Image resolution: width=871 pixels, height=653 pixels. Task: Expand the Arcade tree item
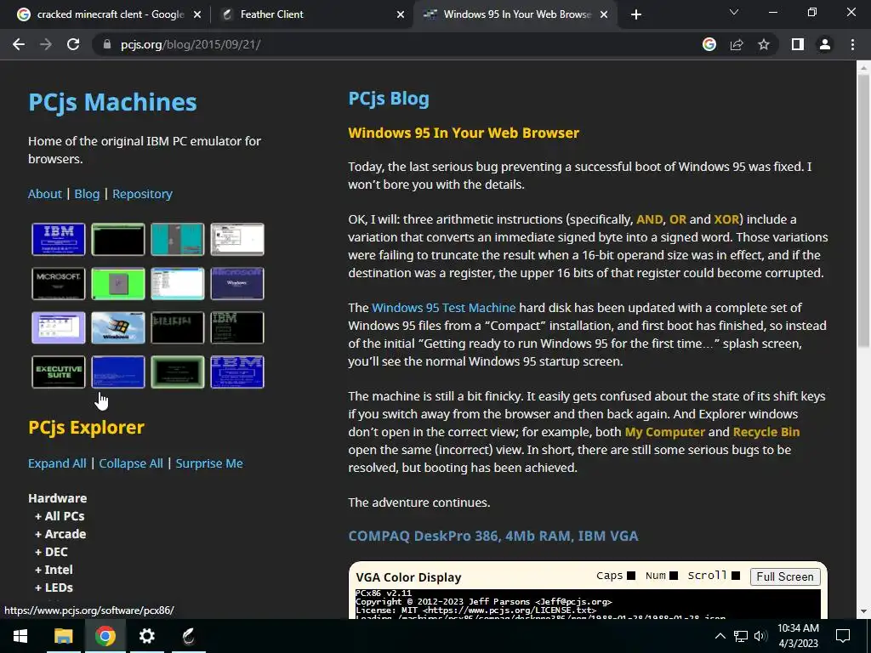[60, 534]
